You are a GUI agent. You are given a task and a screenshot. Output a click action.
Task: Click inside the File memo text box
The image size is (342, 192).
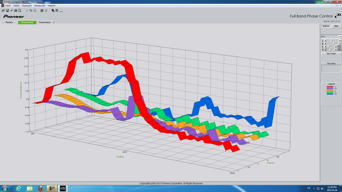tap(331, 69)
